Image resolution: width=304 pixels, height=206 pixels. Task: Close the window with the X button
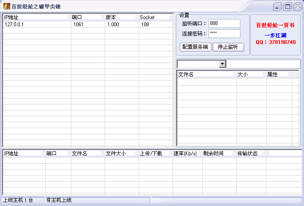click(x=297, y=7)
